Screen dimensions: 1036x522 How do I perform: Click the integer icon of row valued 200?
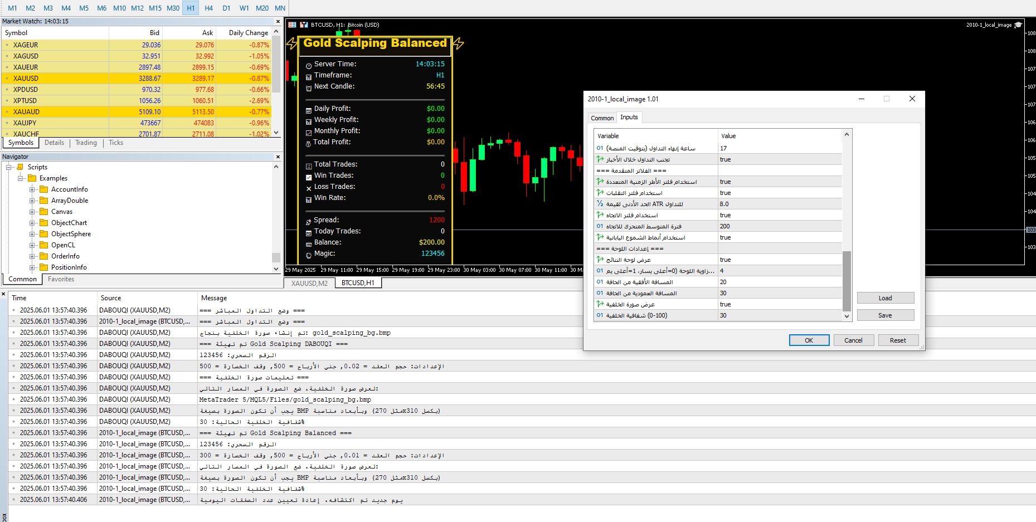coord(600,226)
